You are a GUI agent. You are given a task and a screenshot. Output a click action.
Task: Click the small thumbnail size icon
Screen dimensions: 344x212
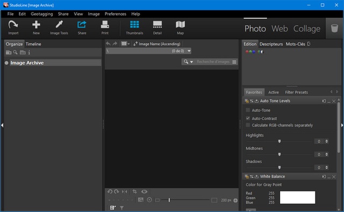(157, 200)
